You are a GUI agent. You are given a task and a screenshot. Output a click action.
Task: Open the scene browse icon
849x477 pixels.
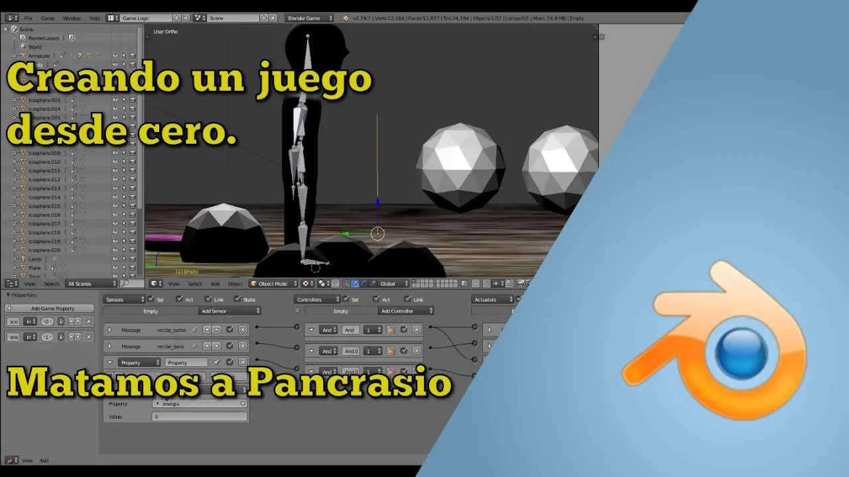[201, 18]
